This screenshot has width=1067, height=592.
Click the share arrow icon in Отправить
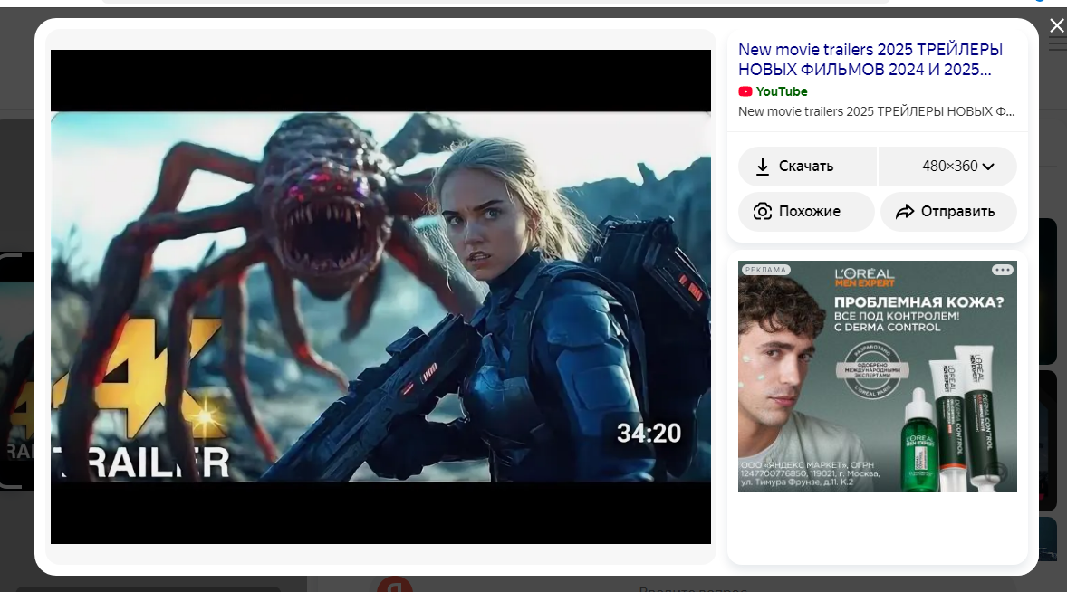coord(904,212)
